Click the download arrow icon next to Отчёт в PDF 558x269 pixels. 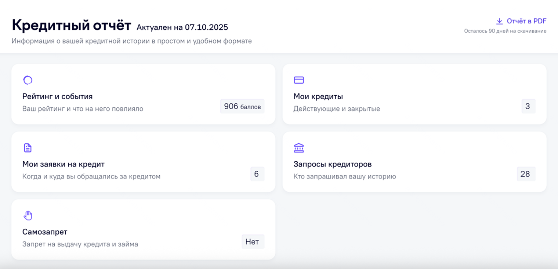tap(499, 21)
